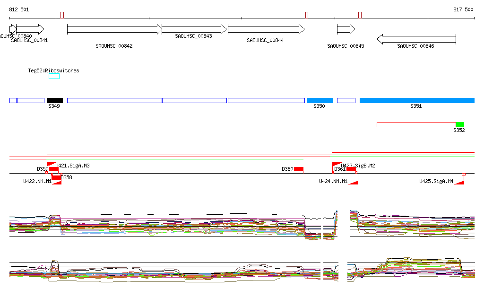Select the U421.SigA.M3 upshift label
Screen dimensions: 484x289
tap(72, 166)
